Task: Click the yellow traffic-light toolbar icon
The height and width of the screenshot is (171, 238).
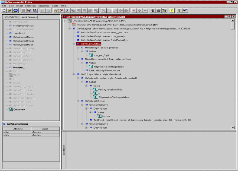Action: point(172,10)
